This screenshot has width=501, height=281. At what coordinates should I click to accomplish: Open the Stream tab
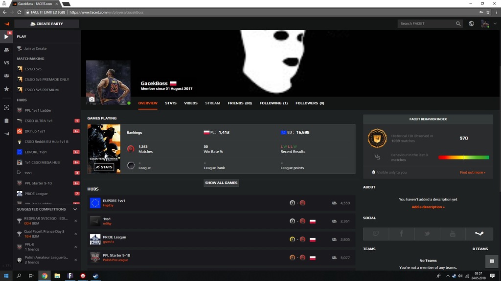pyautogui.click(x=212, y=103)
